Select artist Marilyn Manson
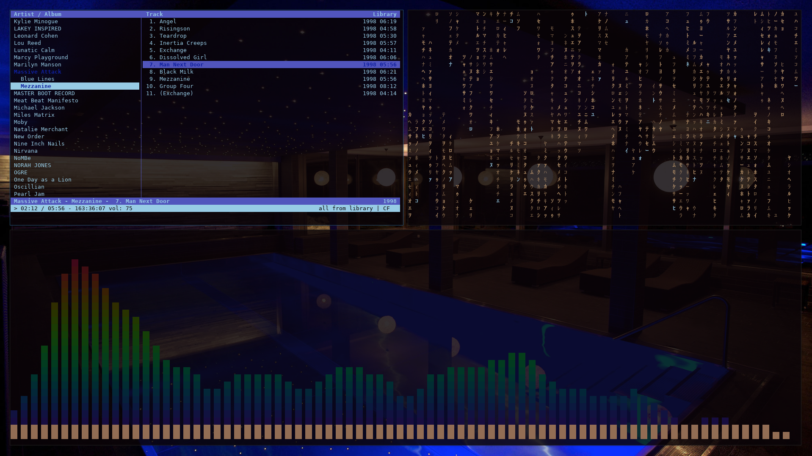Image resolution: width=812 pixels, height=456 pixels. click(37, 65)
